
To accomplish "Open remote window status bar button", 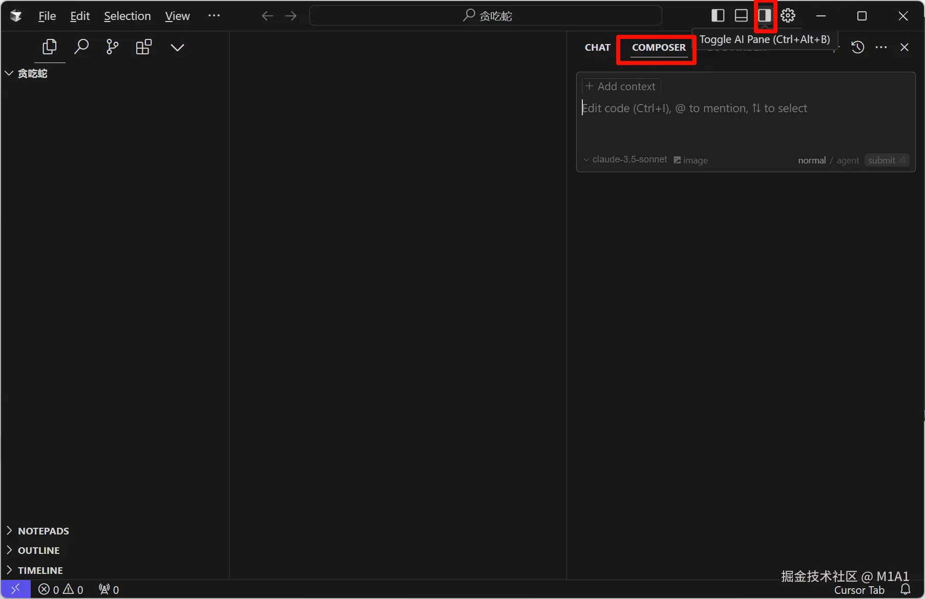I will coord(16,589).
